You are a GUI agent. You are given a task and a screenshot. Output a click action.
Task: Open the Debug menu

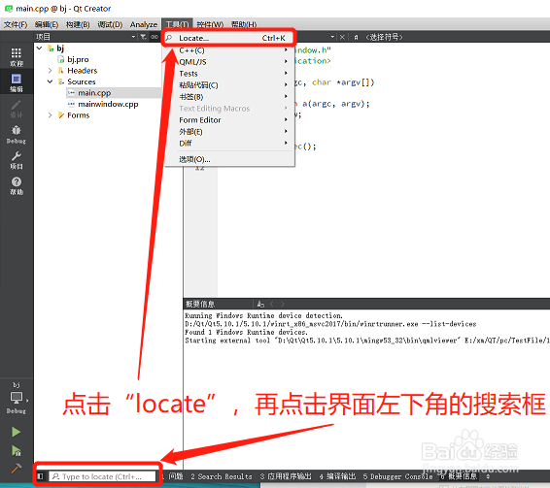[x=110, y=24]
